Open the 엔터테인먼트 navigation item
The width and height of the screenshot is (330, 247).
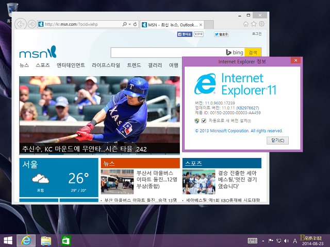pos(71,65)
